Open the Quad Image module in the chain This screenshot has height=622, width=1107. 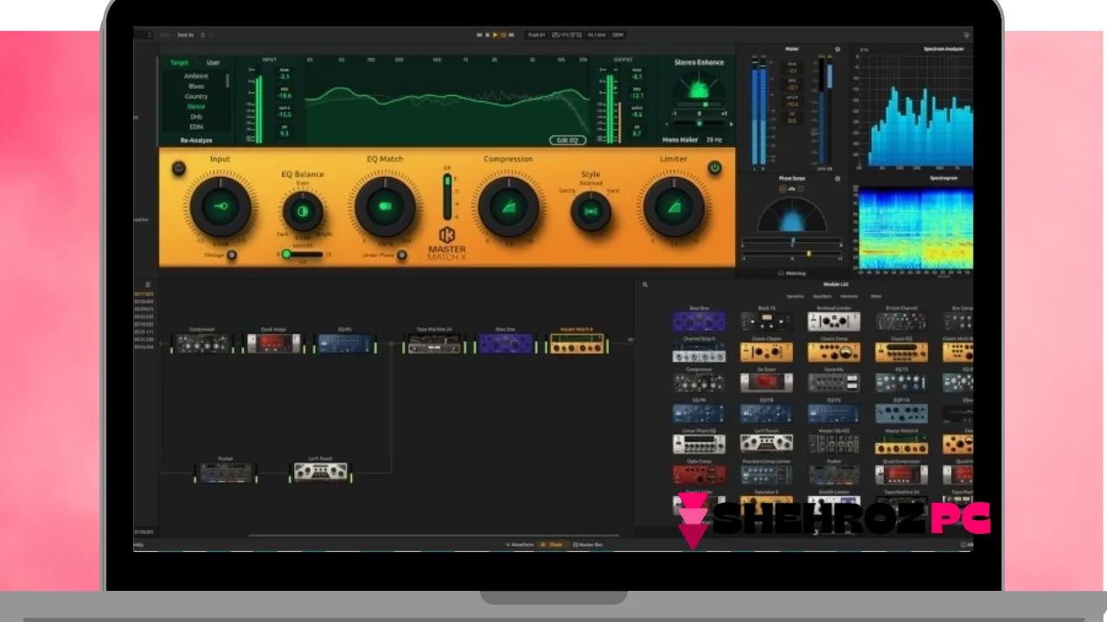point(274,343)
